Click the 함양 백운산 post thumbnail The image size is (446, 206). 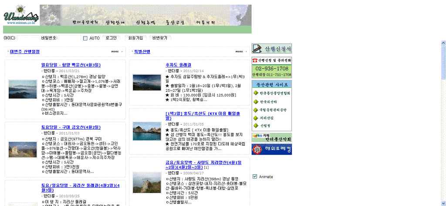(23, 90)
